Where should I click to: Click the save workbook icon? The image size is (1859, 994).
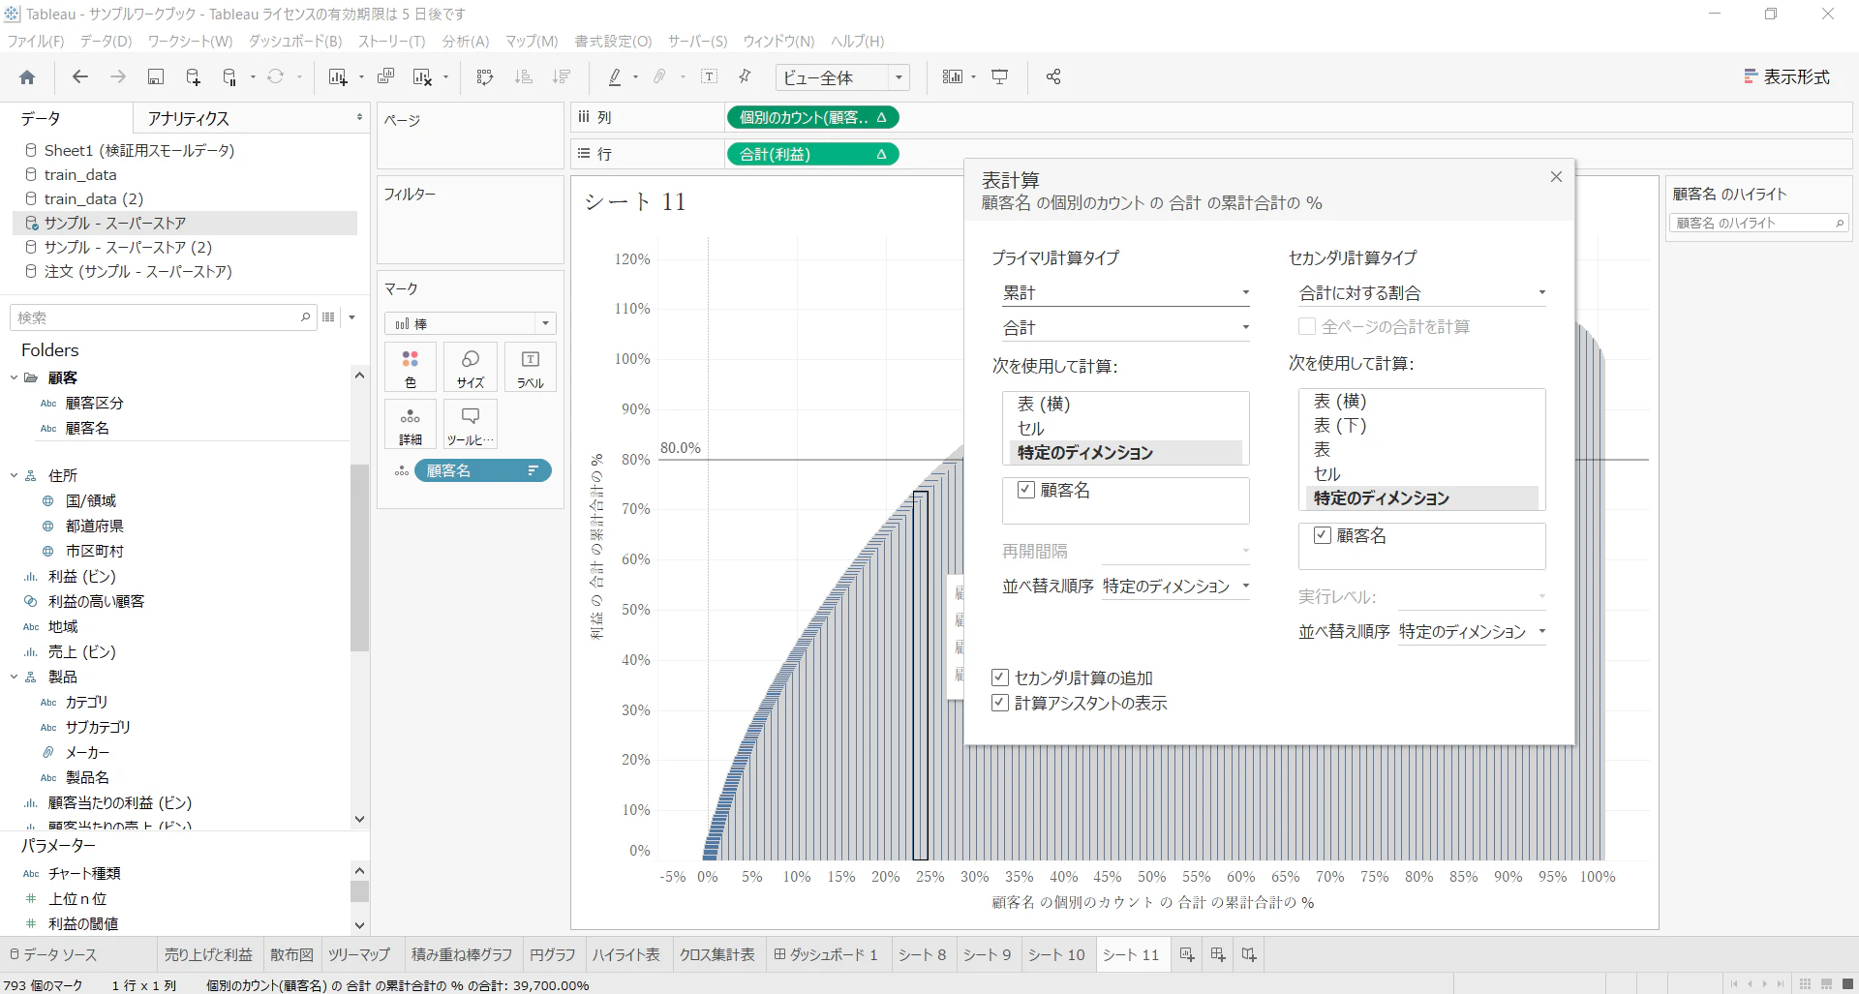(155, 77)
